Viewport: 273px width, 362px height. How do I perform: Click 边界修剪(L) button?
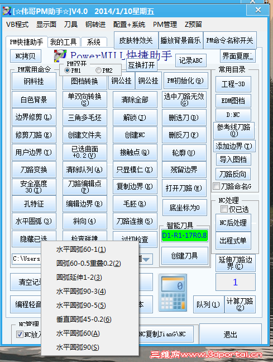point(34,117)
